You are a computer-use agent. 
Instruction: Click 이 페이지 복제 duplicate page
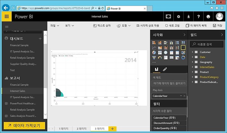pyautogui.click(x=196, y=26)
